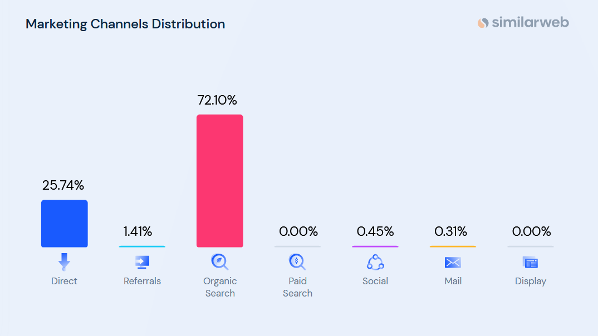Click the Marketing Channels Distribution title
Viewport: 598px width, 336px height.
click(x=125, y=24)
